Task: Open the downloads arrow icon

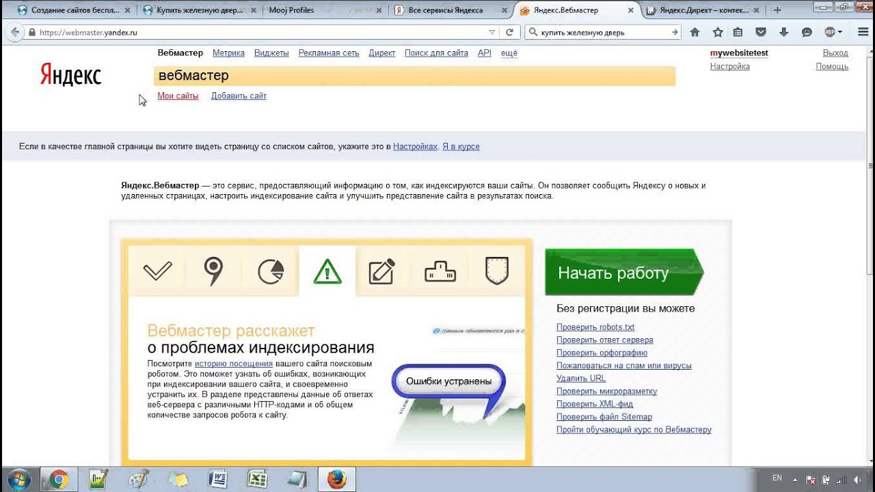Action: pos(783,32)
